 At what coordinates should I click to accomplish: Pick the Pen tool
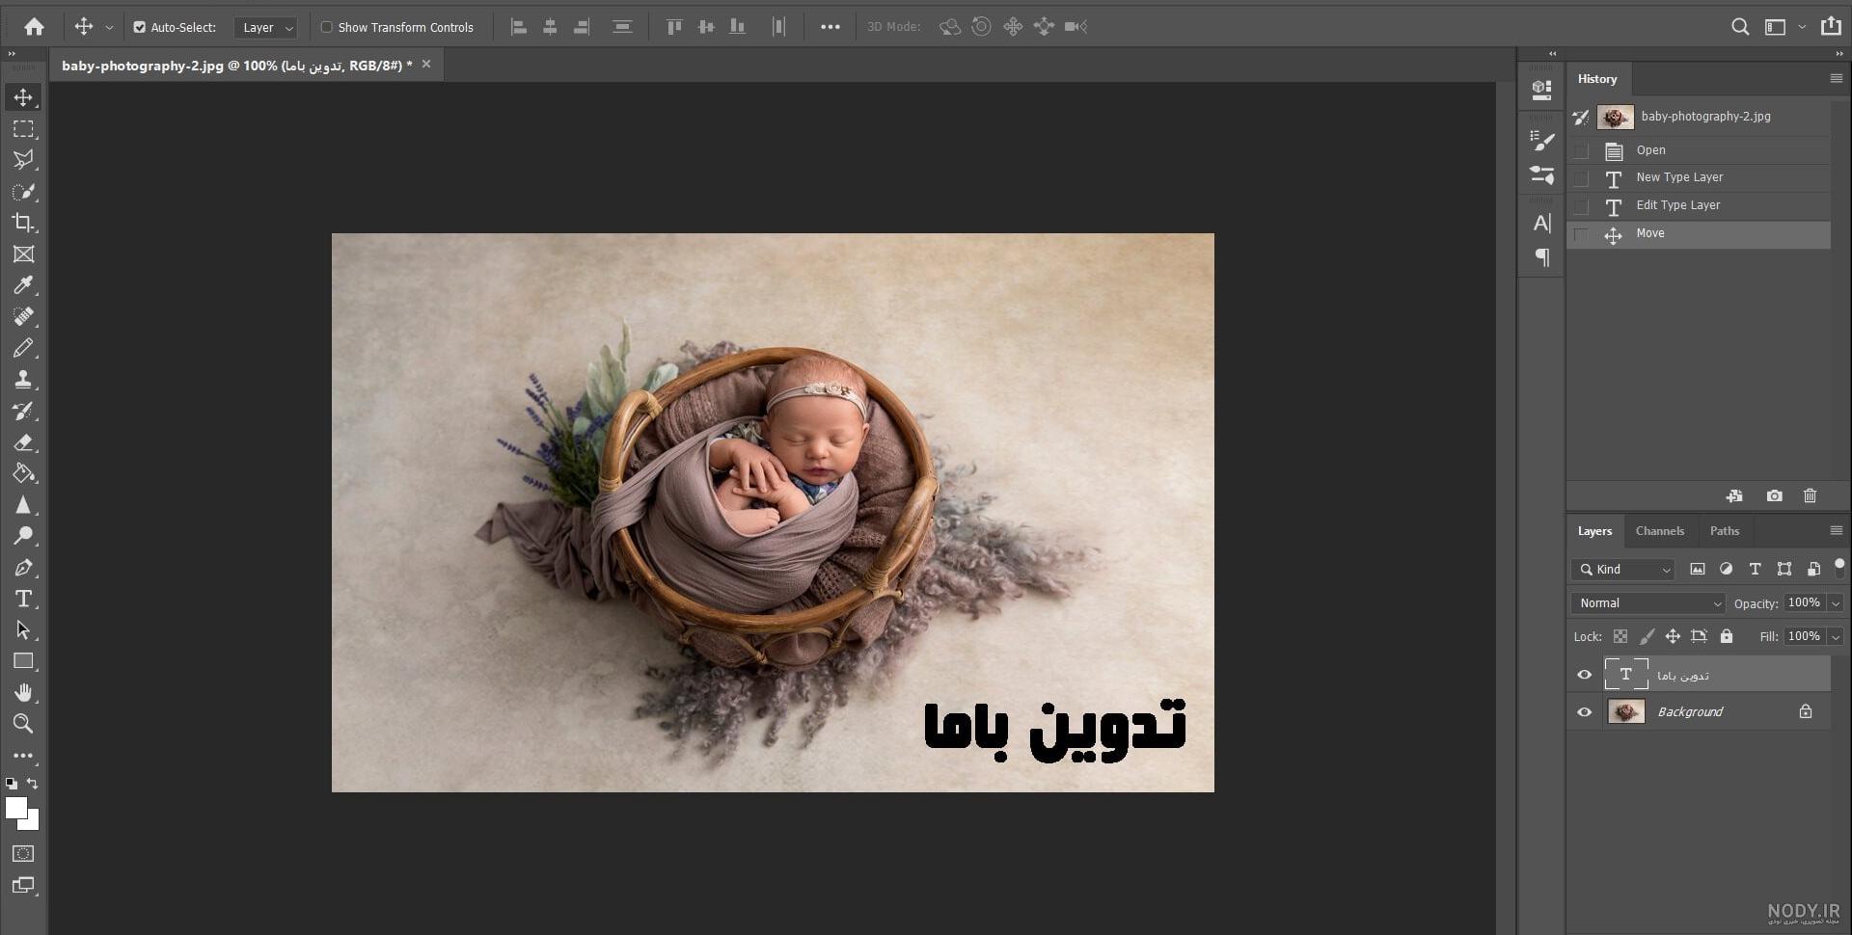[x=23, y=568]
